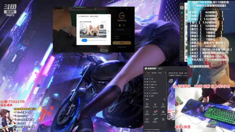Click the stream preview canvas in the tool
The width and height of the screenshot is (235, 132).
(171, 99)
